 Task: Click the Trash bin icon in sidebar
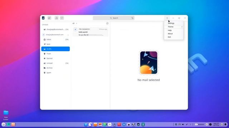44,54
